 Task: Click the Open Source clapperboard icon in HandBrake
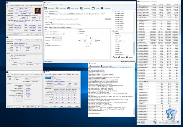click(45, 8)
